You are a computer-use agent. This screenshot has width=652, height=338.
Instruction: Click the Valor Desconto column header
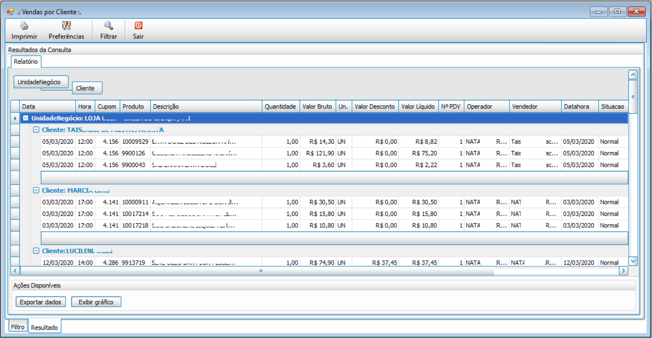375,106
